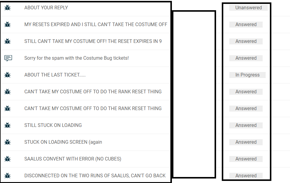Image resolution: width=290 pixels, height=183 pixels.
Task: Click the bug icon beside "ABOUT YOUR REPLY"
Action: point(8,8)
